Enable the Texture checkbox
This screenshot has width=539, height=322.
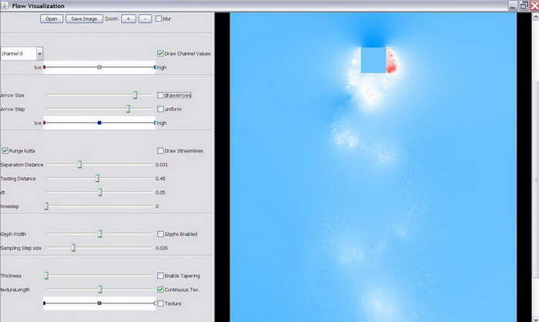coord(160,304)
